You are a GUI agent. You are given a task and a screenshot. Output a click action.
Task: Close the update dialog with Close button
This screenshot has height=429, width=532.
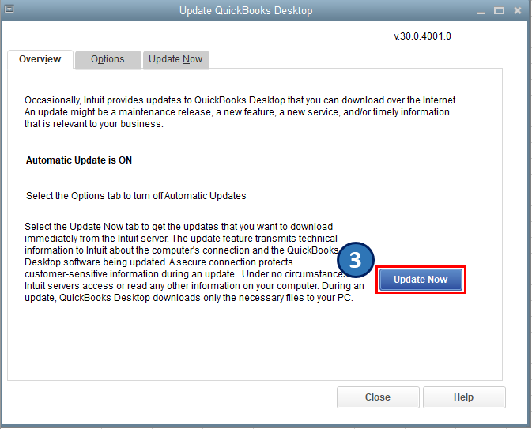click(378, 397)
